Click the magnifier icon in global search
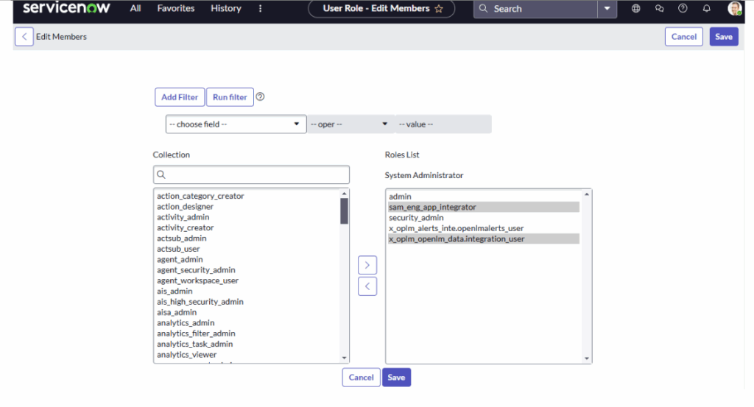The width and height of the screenshot is (754, 407). 483,9
